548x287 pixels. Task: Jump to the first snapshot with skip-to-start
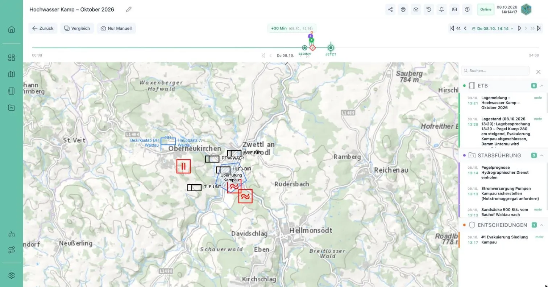point(452,28)
